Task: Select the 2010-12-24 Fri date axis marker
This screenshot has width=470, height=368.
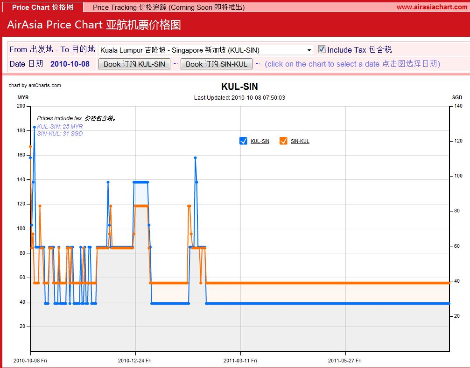Action: pos(135,361)
